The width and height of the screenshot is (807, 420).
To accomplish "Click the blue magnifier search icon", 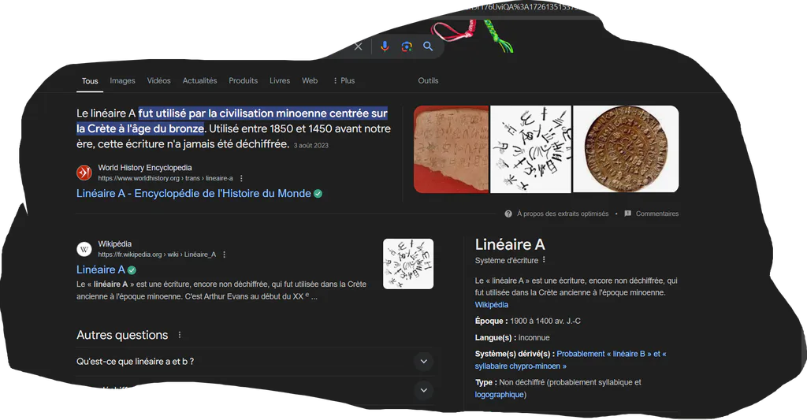I will [x=428, y=46].
